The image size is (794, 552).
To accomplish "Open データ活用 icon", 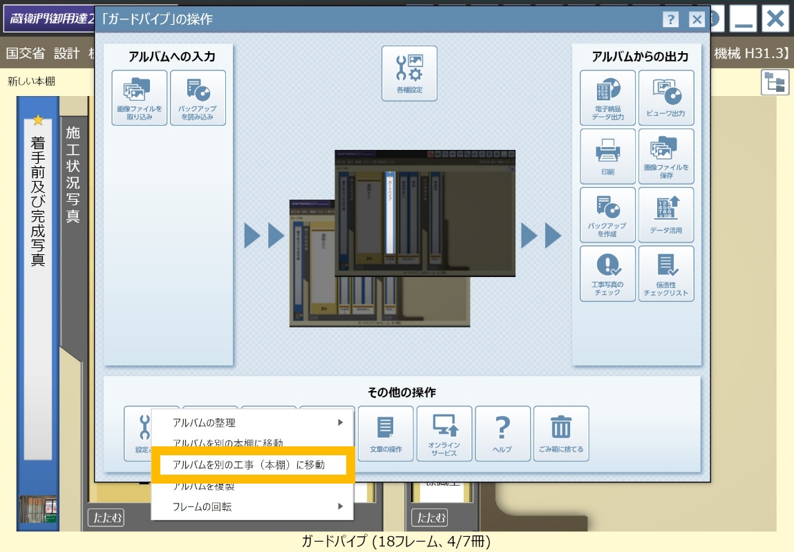I will [x=666, y=216].
